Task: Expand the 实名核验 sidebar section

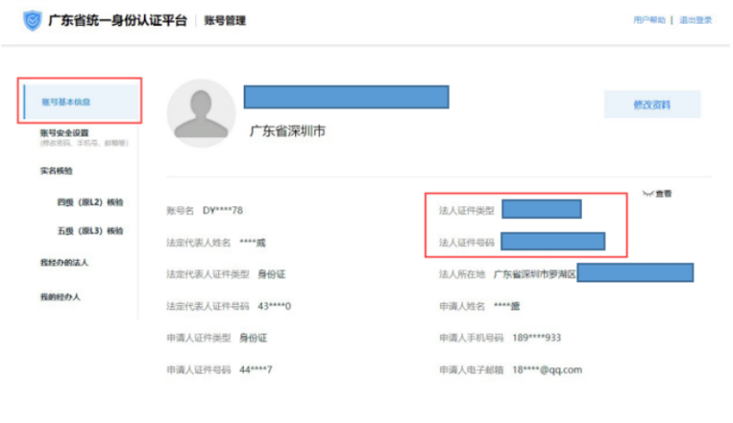Action: [x=57, y=170]
